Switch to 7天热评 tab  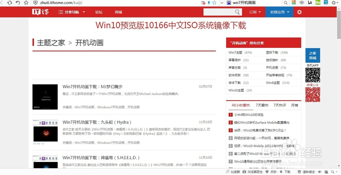(280, 105)
